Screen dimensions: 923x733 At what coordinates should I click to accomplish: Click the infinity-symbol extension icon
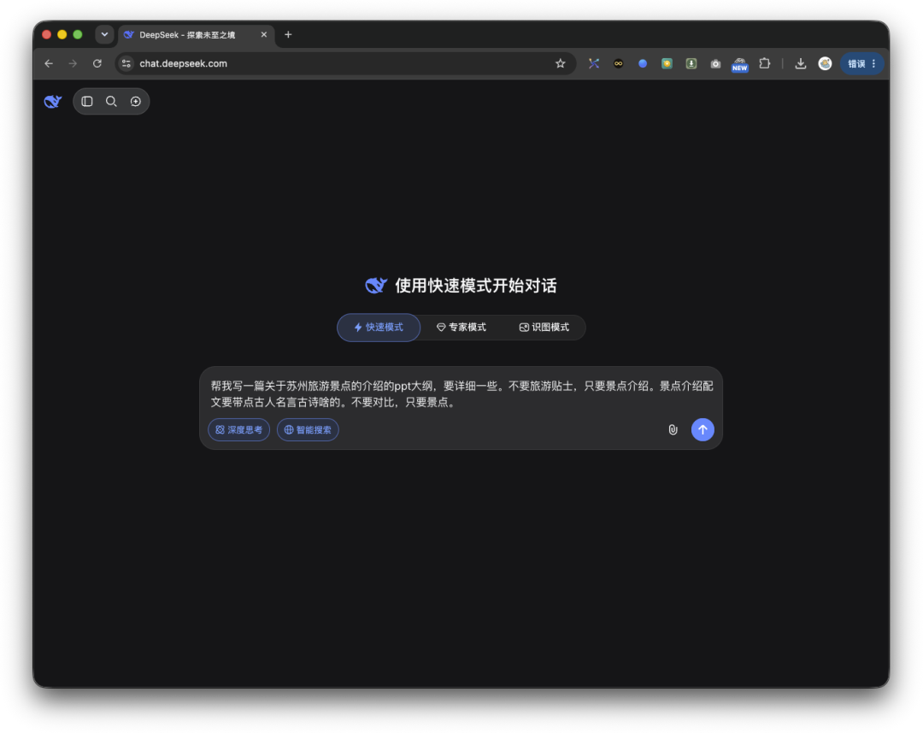tap(618, 63)
